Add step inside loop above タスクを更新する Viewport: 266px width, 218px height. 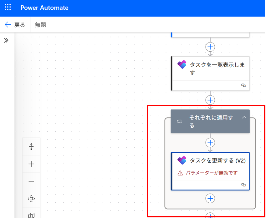210,143
